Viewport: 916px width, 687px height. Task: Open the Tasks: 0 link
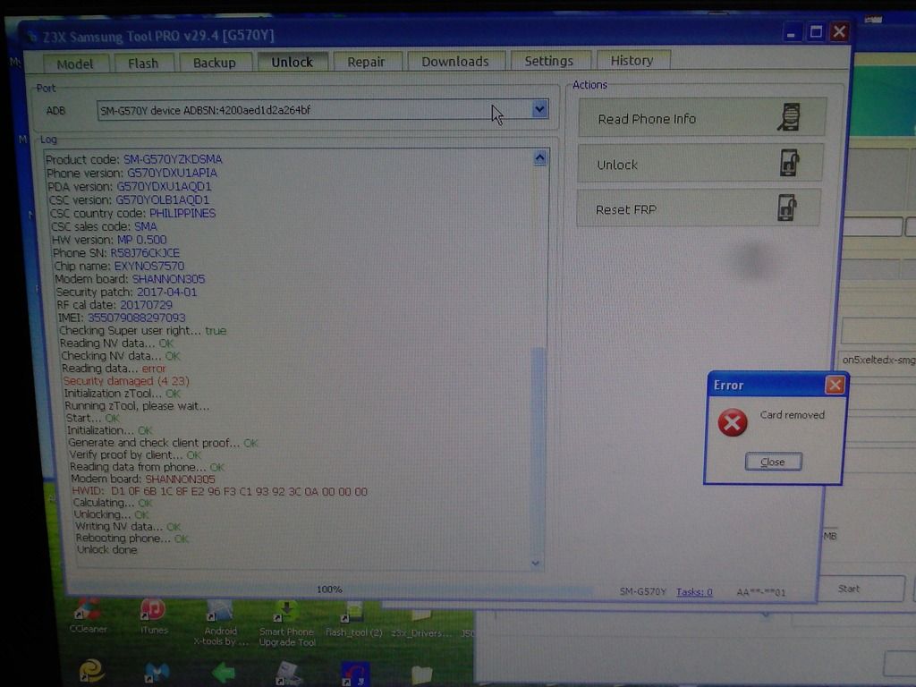click(x=694, y=592)
